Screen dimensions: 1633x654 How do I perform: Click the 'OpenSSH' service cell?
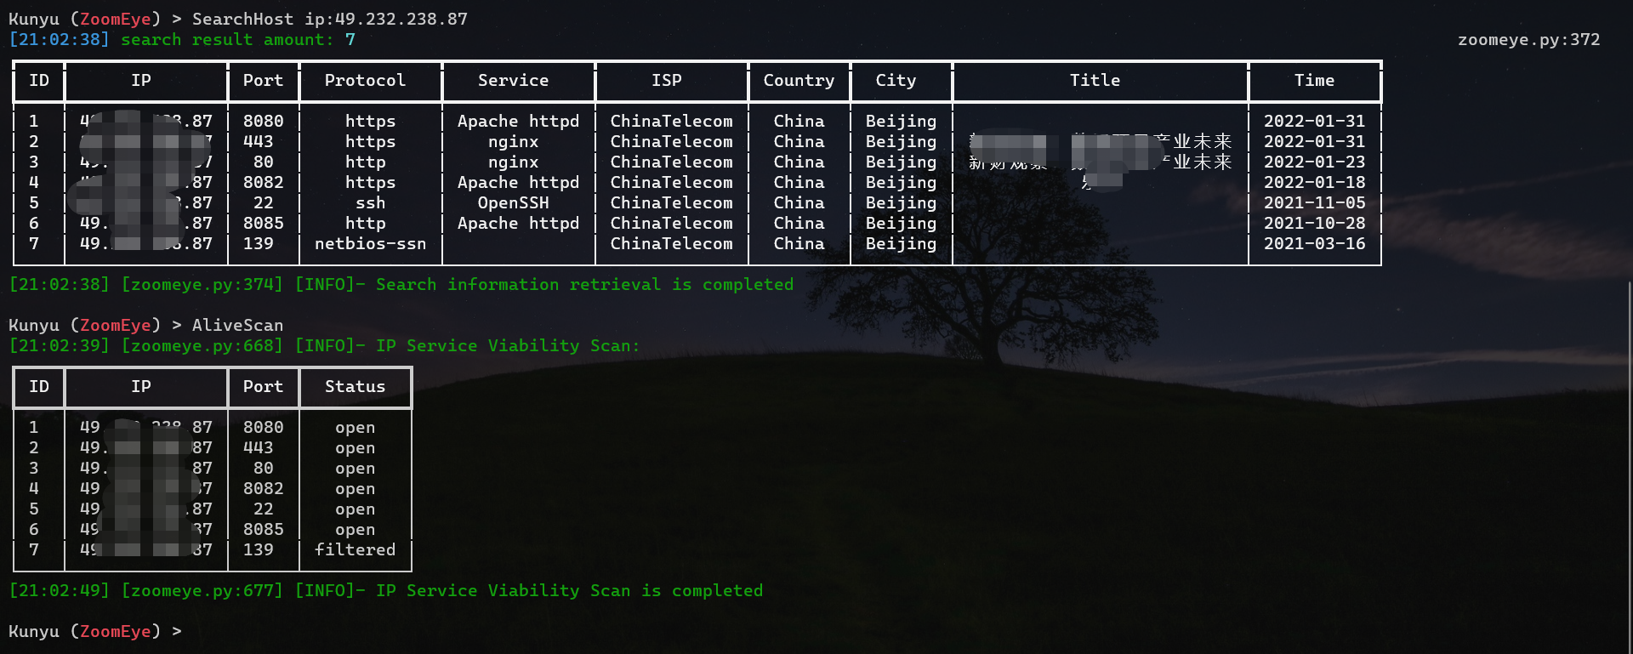pyautogui.click(x=513, y=203)
